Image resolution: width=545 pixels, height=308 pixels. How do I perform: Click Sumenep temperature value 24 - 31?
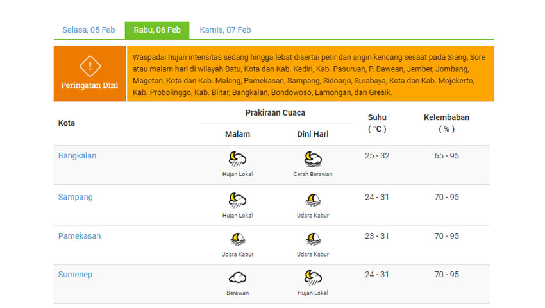pos(377,275)
